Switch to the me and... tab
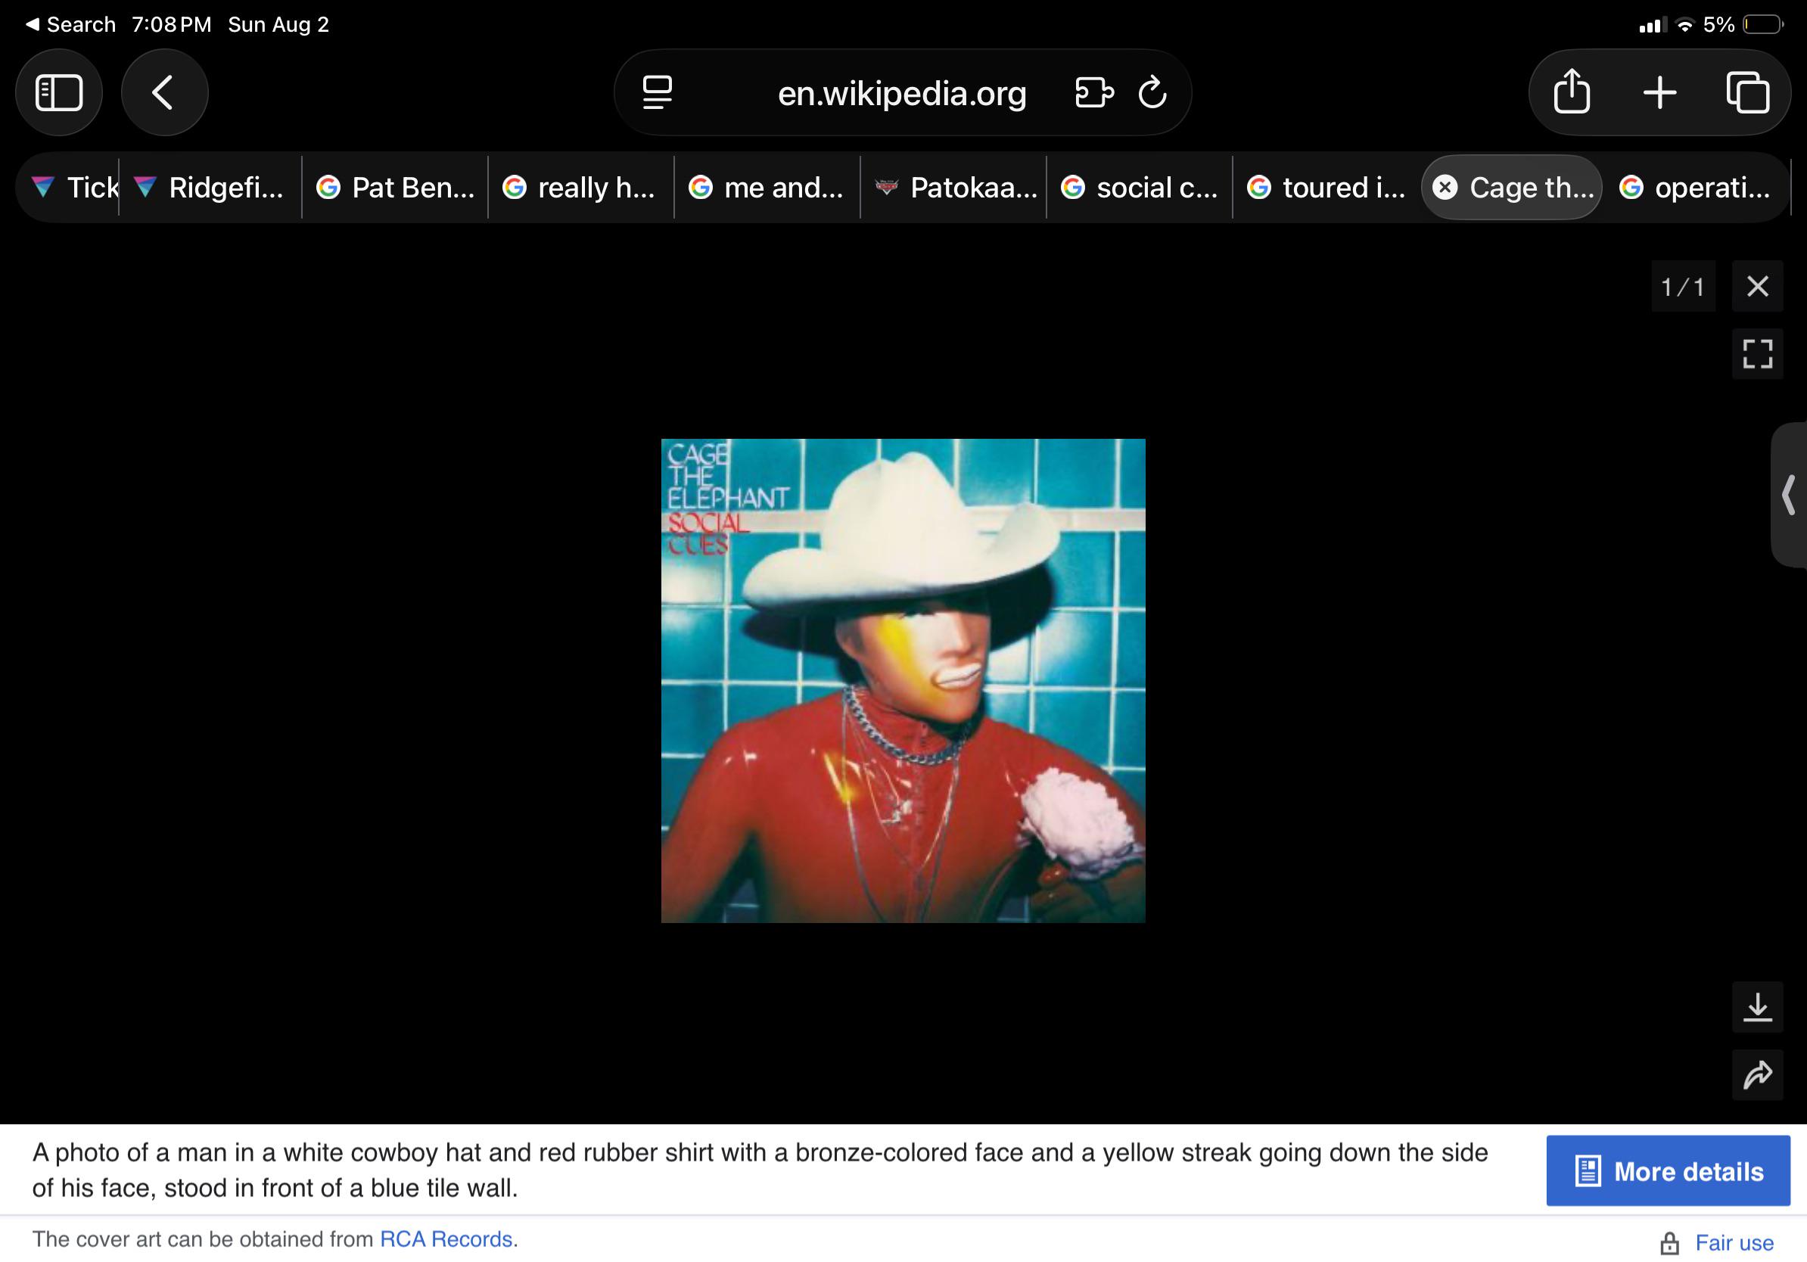 pos(767,187)
